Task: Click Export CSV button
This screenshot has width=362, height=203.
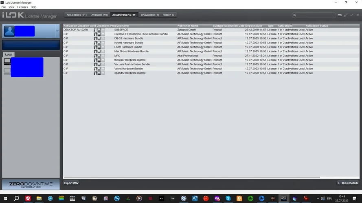Action: click(71, 183)
